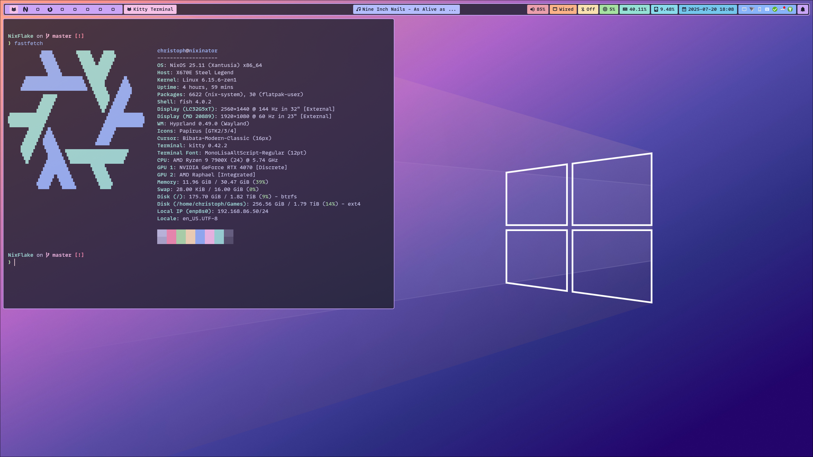Click the funnel-shaped tray icon
The height and width of the screenshot is (457, 813).
pyautogui.click(x=752, y=9)
